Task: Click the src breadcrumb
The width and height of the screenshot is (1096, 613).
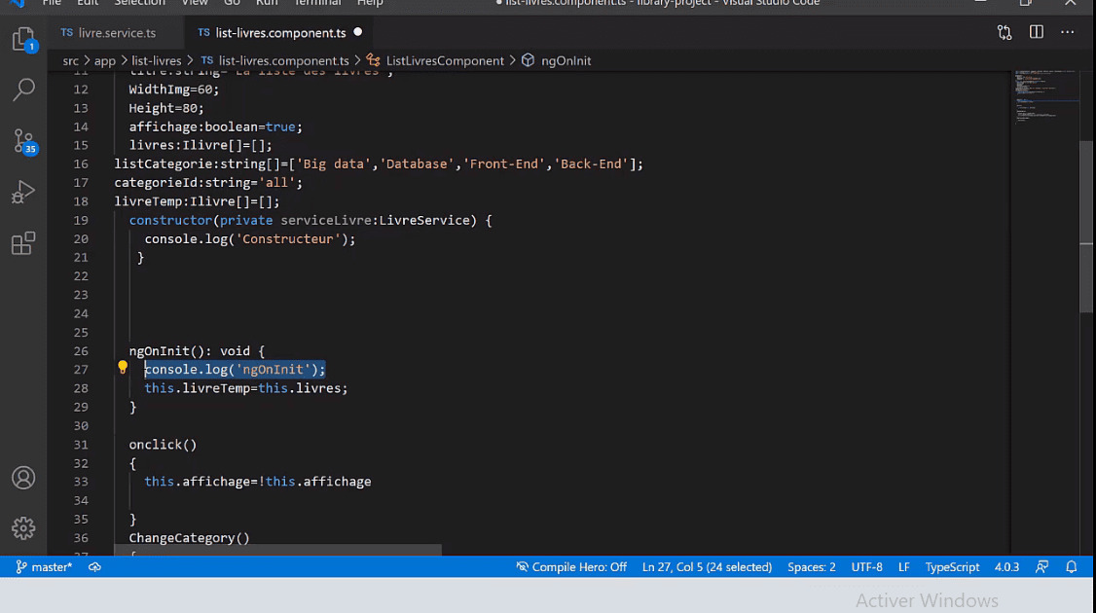Action: (x=71, y=60)
